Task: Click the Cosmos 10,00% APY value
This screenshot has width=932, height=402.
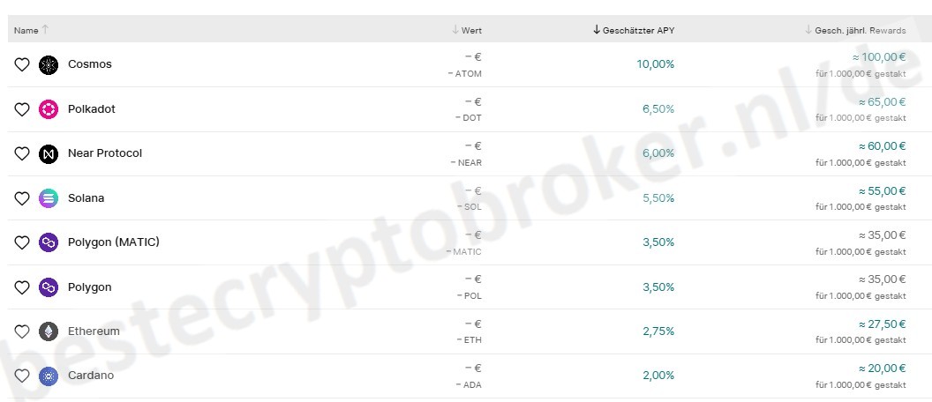Action: [x=655, y=64]
